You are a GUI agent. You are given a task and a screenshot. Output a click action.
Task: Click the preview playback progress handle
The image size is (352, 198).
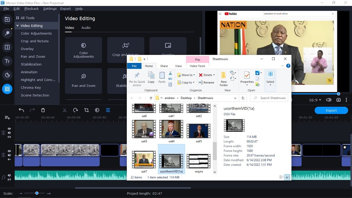pyautogui.click(x=339, y=94)
